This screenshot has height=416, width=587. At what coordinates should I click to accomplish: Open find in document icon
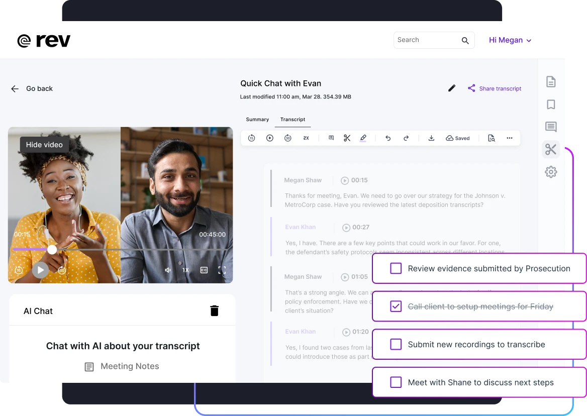tap(491, 138)
